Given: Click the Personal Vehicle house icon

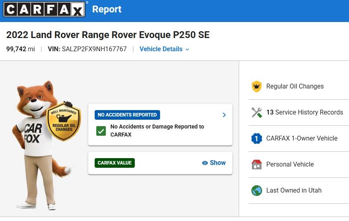Looking at the screenshot, I should tap(257, 165).
